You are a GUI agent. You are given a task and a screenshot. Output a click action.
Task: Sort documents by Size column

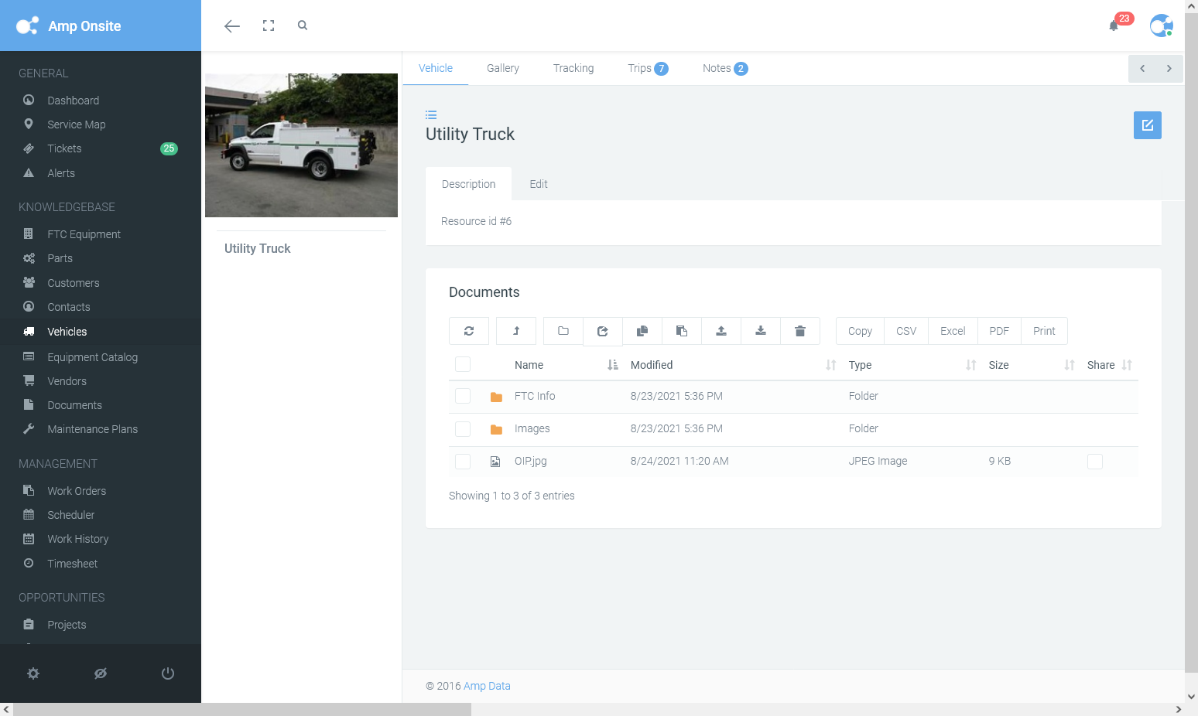point(1031,365)
